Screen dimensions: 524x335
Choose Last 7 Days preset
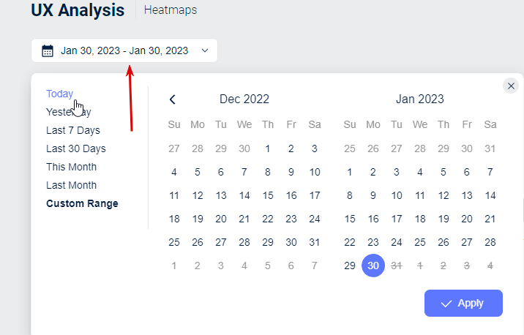tap(73, 130)
